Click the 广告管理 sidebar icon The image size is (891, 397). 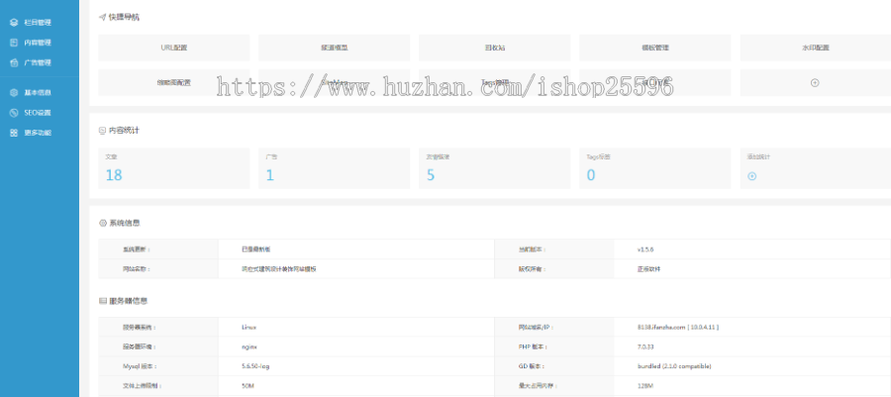(x=14, y=62)
